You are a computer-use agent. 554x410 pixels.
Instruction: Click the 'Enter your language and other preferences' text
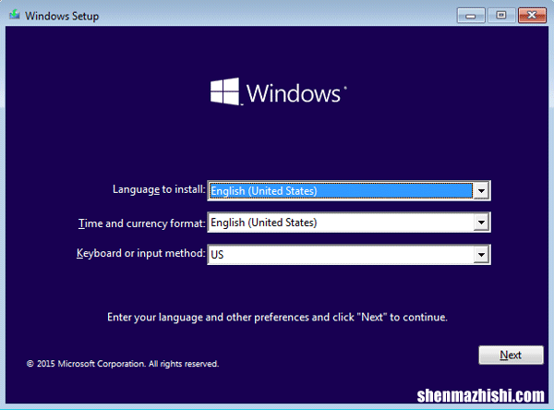[x=277, y=317]
